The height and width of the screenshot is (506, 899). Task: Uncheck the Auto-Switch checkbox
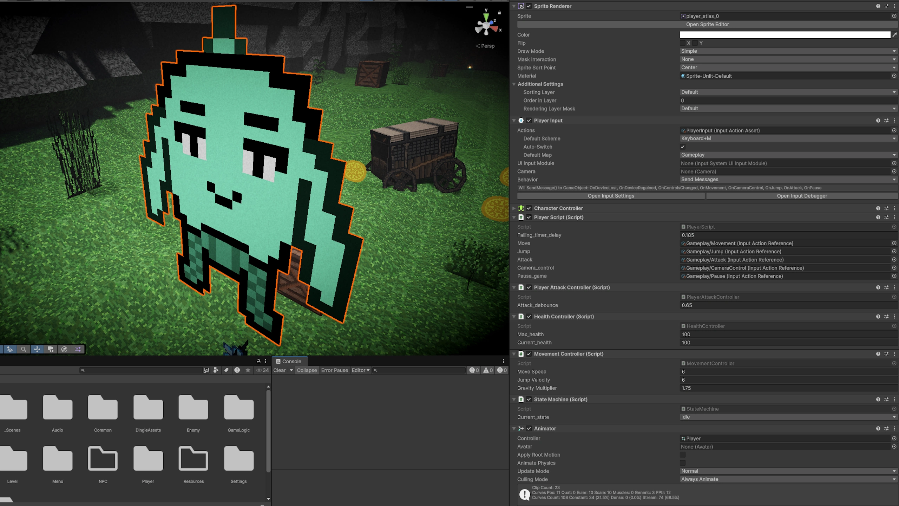click(x=683, y=147)
